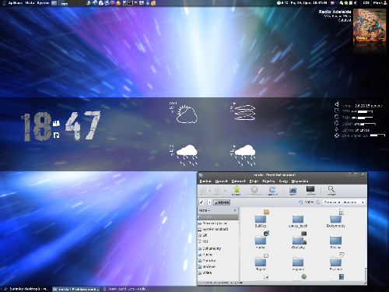Click the black monitor toolbar icon
Screen dimensions: 389x292
click(310, 191)
